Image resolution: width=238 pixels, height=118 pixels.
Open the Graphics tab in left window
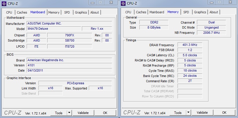[81, 12]
